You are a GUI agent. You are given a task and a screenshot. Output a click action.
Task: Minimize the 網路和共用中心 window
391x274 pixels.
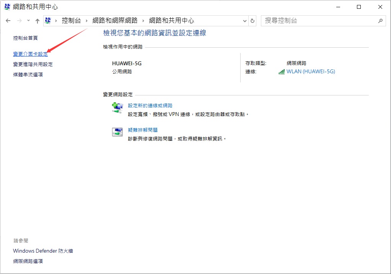click(x=338, y=7)
